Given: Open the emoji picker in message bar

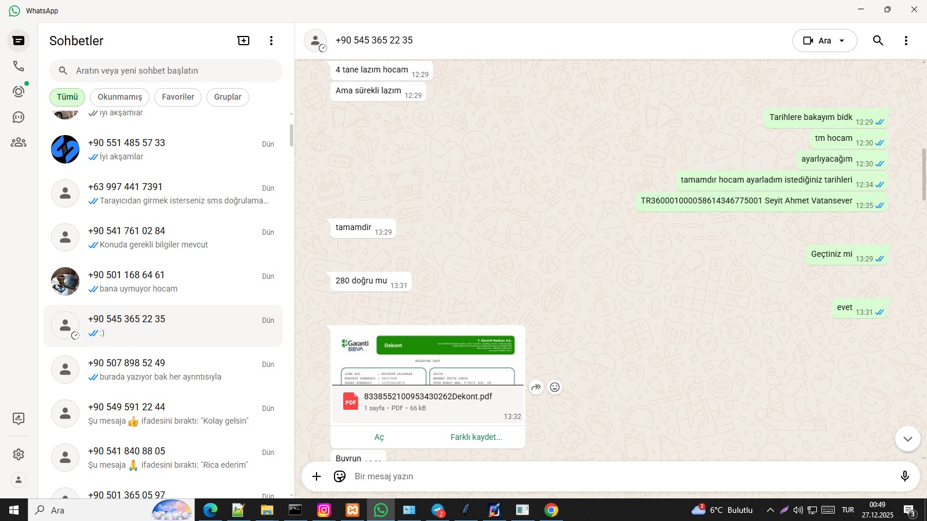Looking at the screenshot, I should [340, 476].
